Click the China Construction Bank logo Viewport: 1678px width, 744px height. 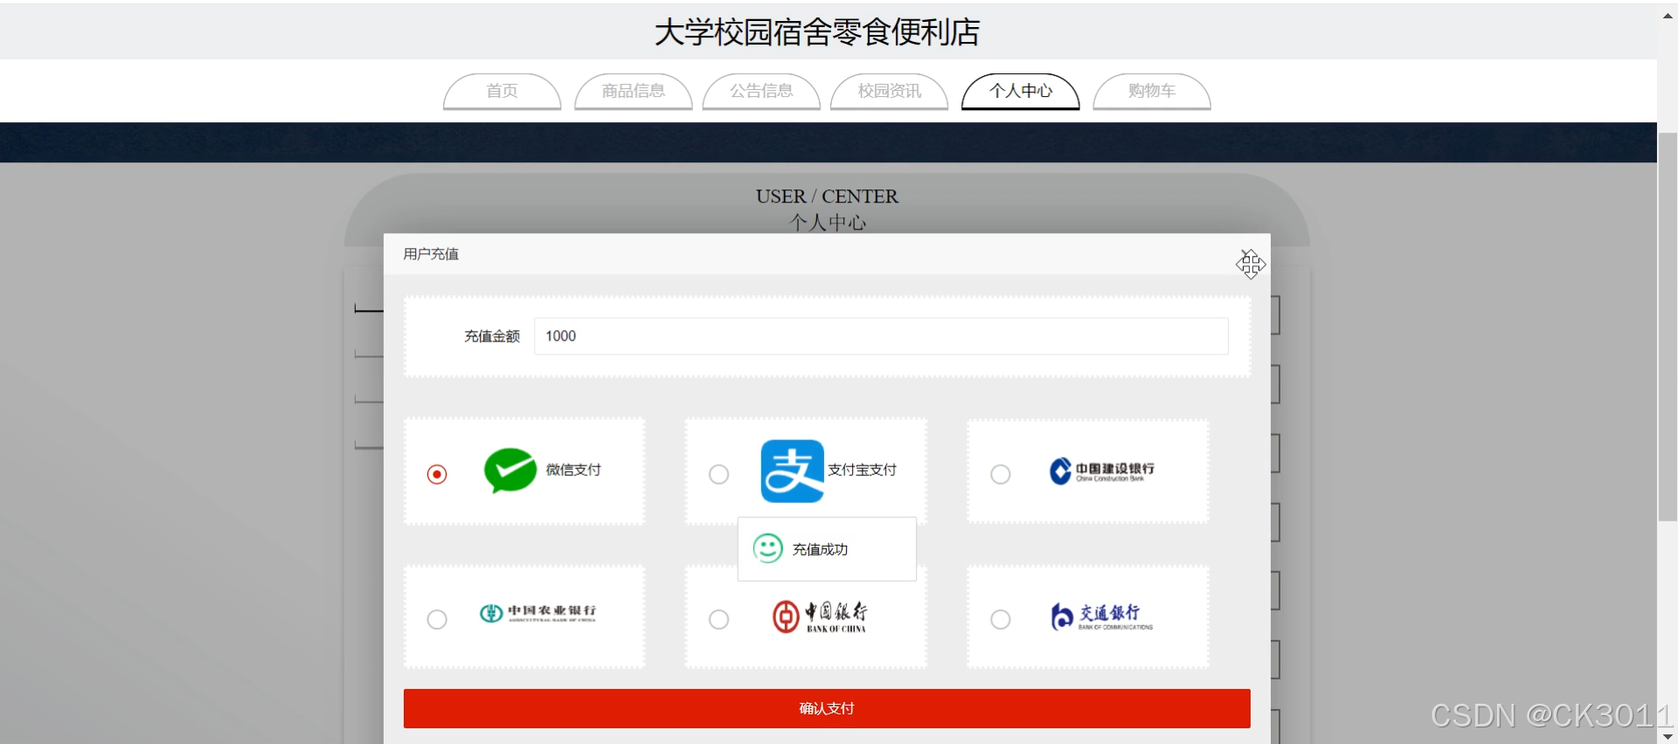tap(1101, 471)
